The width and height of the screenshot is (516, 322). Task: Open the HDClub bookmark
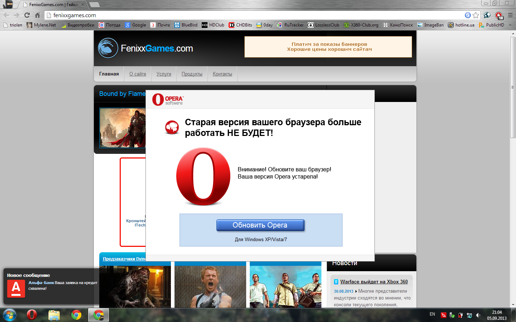point(213,25)
